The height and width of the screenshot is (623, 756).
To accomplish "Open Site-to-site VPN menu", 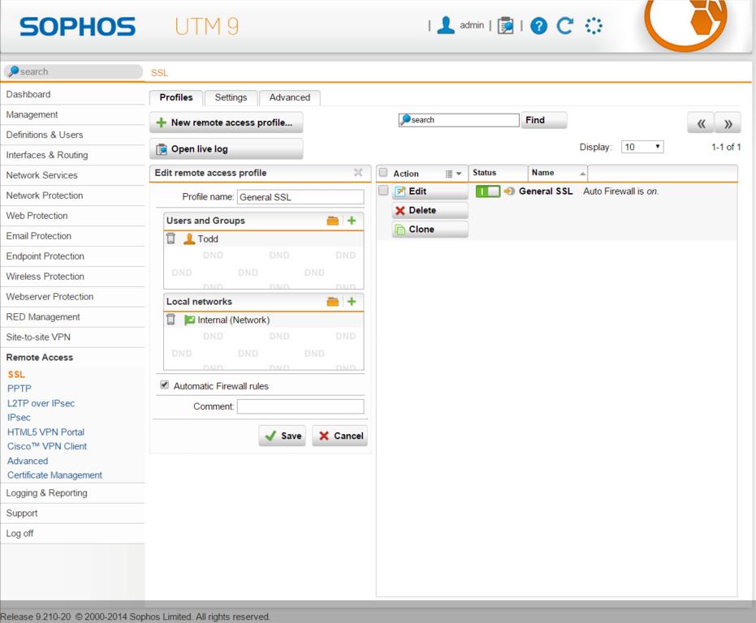I will [x=72, y=337].
